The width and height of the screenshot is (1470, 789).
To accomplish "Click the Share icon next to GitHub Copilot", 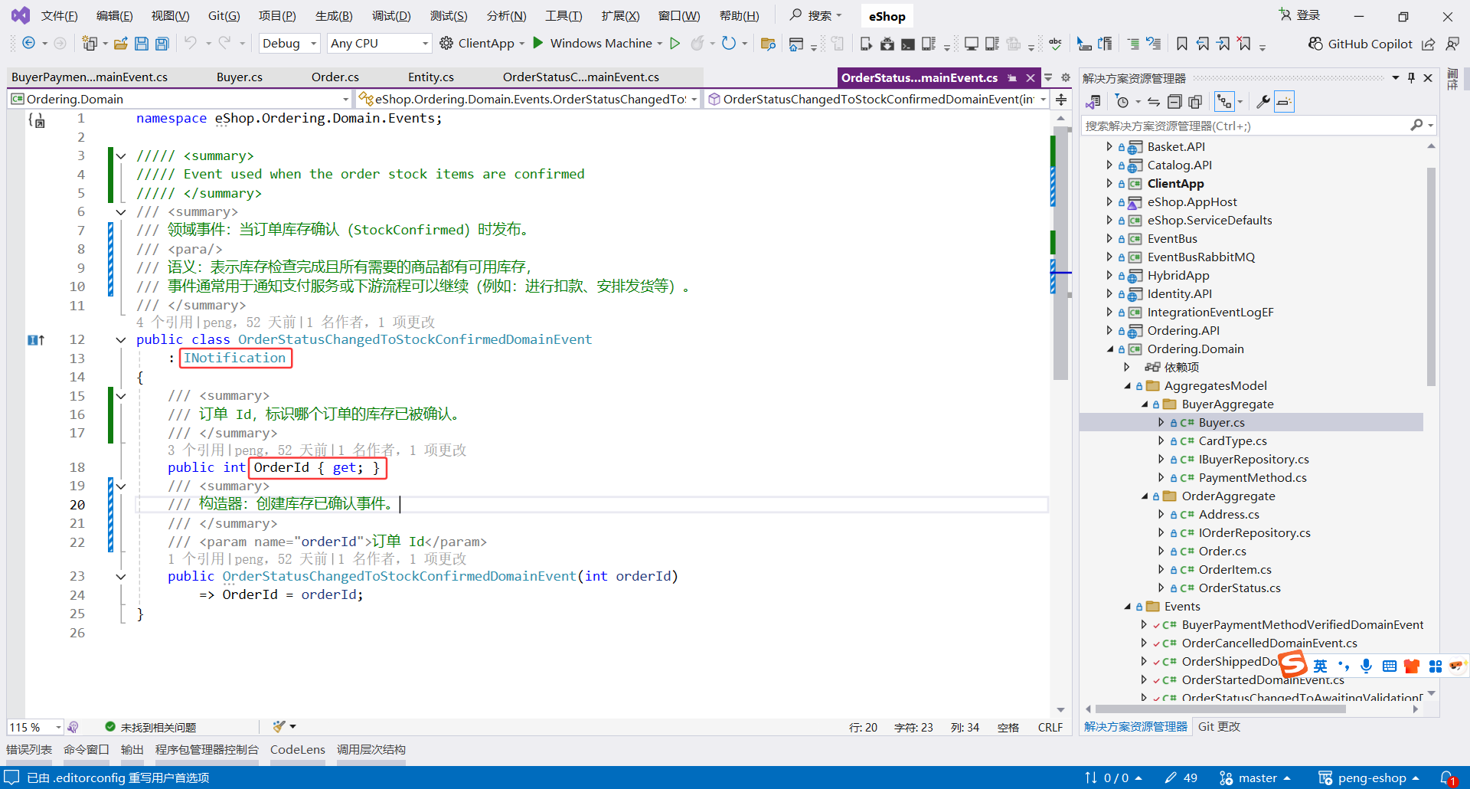I will 1429,44.
